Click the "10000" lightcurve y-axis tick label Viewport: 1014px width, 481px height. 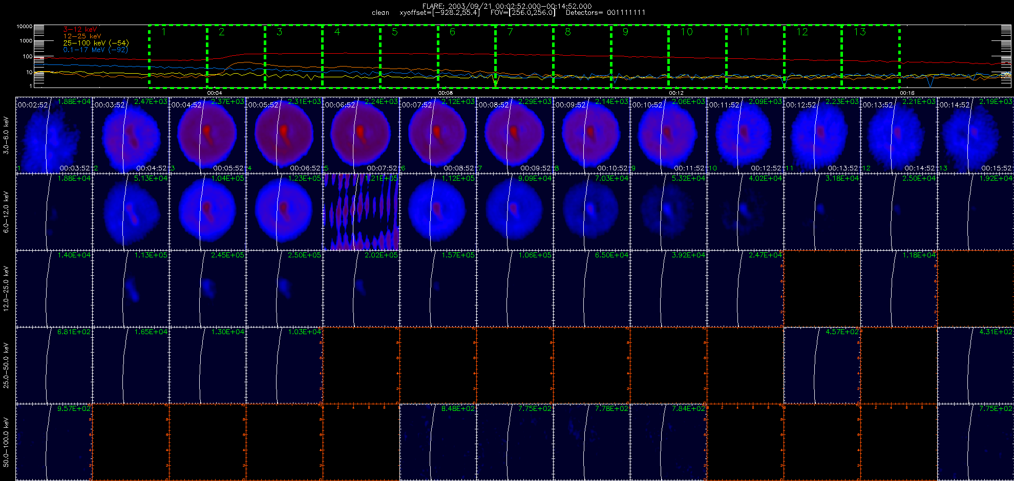tap(25, 26)
